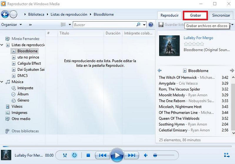
Task: Mute the sound with the speaker icon
Action: [146, 155]
